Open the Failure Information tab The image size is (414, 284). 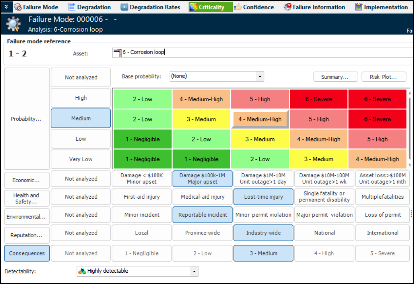tap(319, 7)
